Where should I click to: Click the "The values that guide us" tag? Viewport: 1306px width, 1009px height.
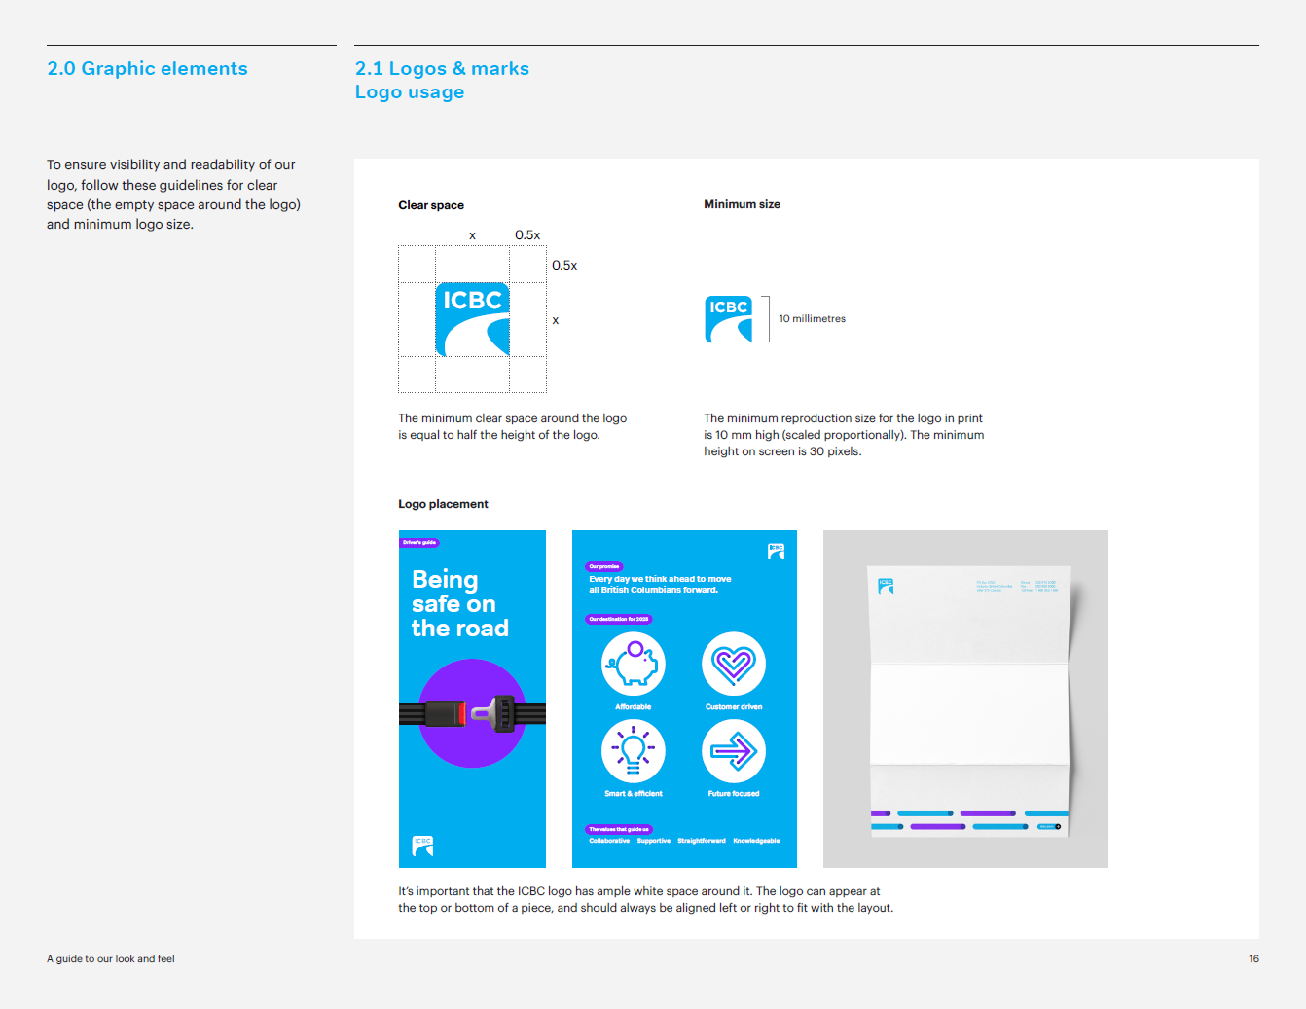point(619,829)
